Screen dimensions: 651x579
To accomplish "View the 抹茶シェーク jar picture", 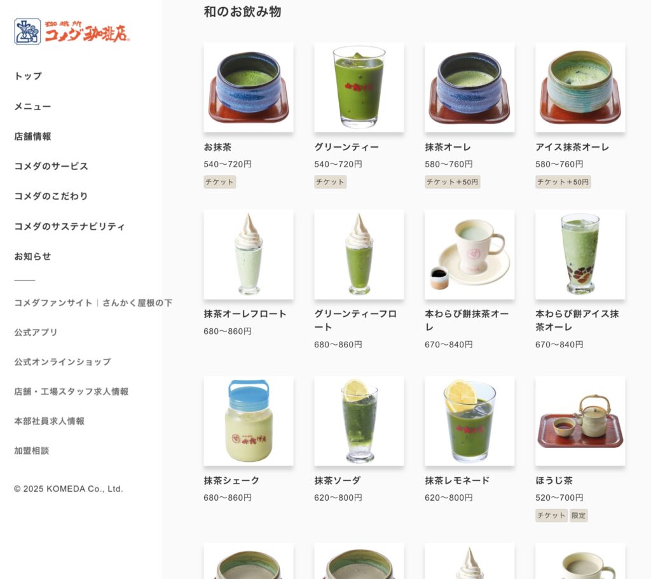I will pos(249,421).
